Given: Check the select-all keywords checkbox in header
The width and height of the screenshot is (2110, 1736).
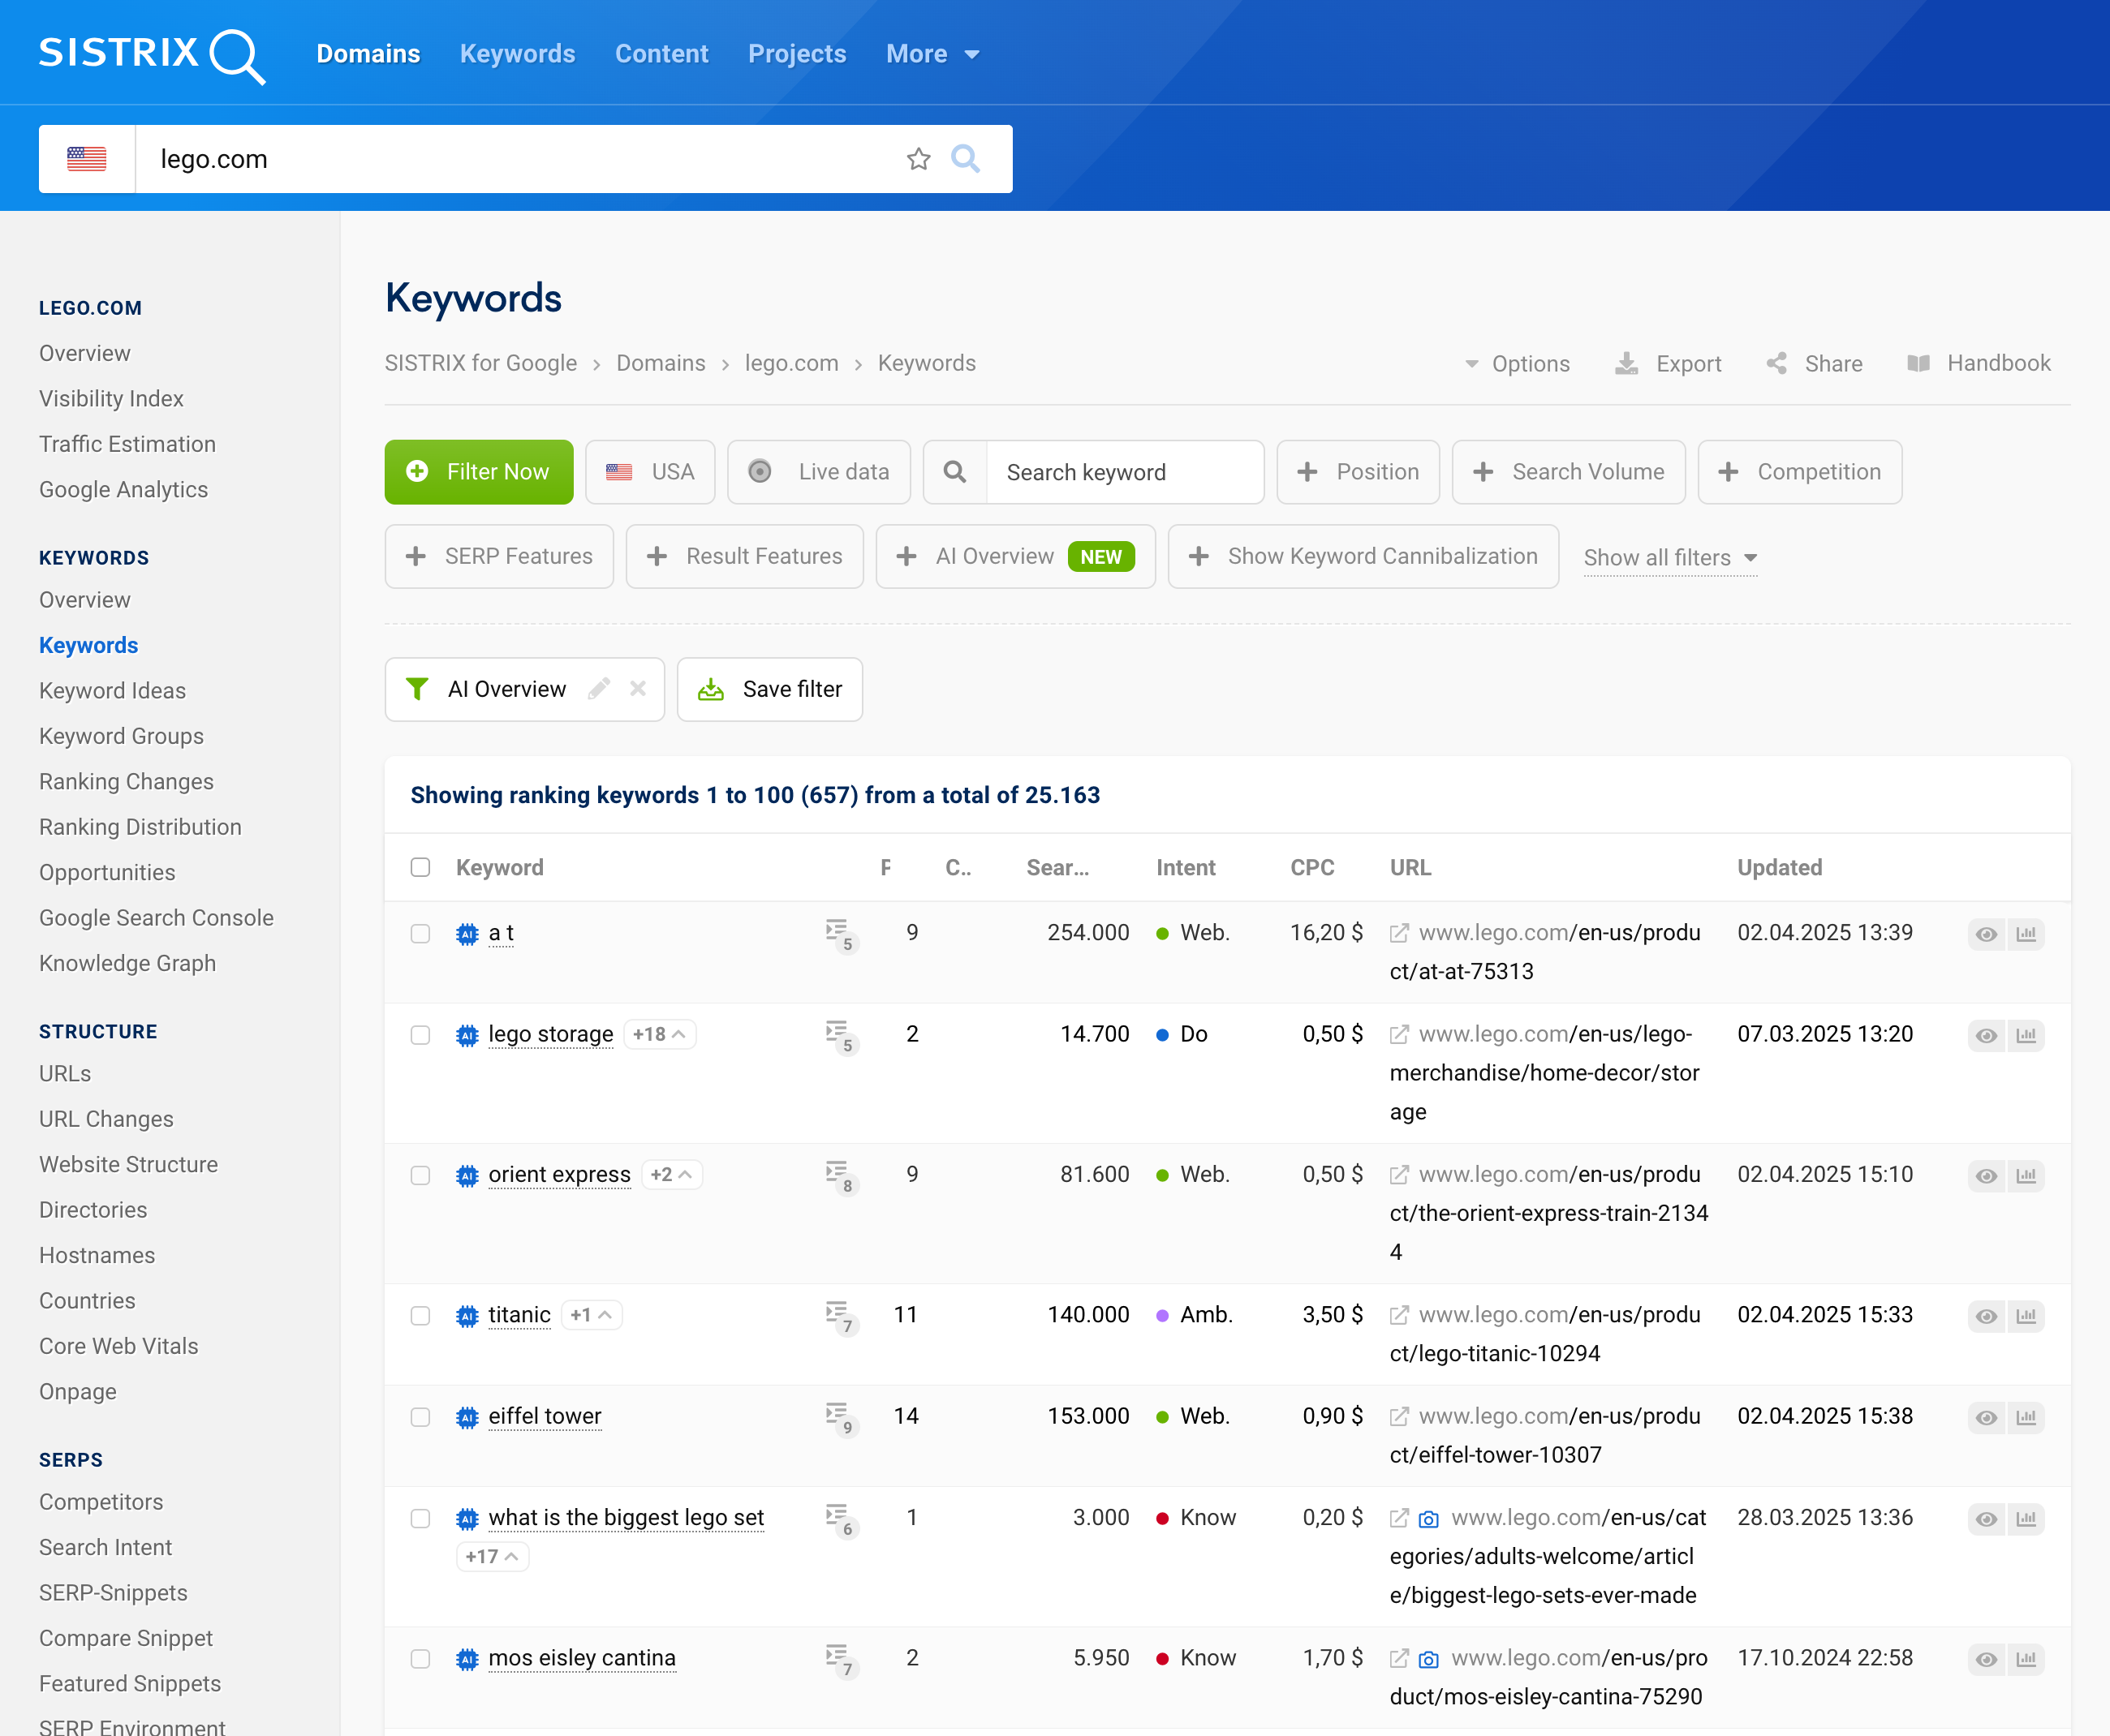Looking at the screenshot, I should coord(420,867).
